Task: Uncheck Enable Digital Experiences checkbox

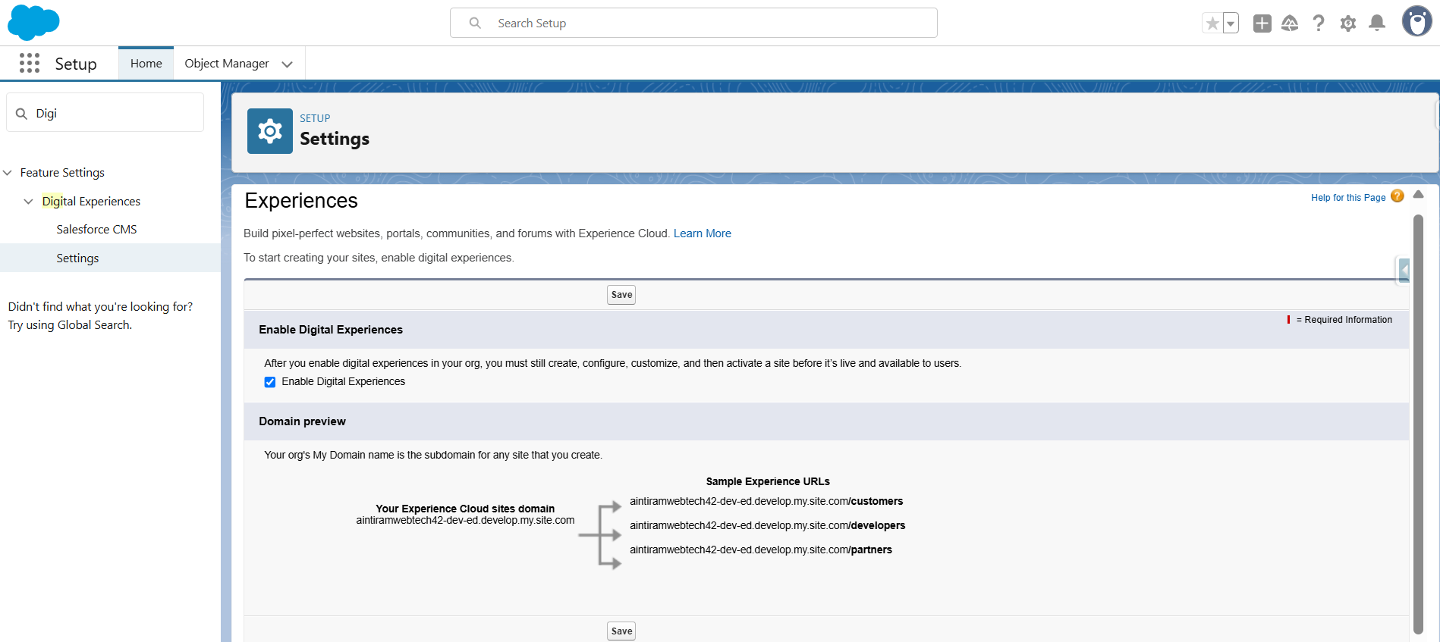Action: click(x=270, y=382)
